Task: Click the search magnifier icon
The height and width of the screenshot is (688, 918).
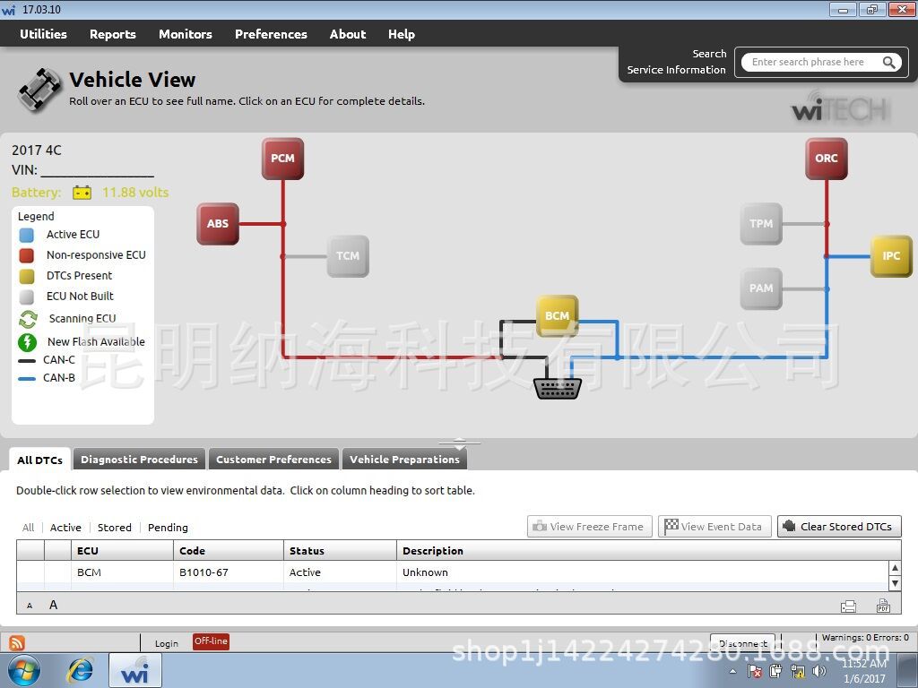Action: pos(888,63)
